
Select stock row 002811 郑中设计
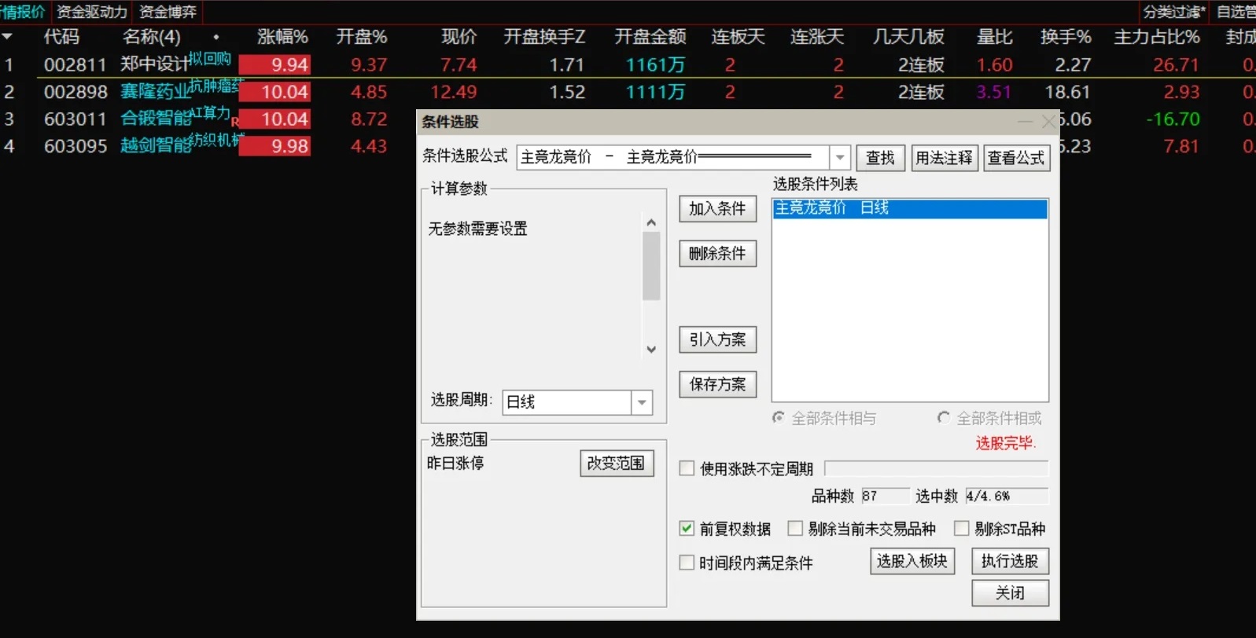(x=628, y=64)
